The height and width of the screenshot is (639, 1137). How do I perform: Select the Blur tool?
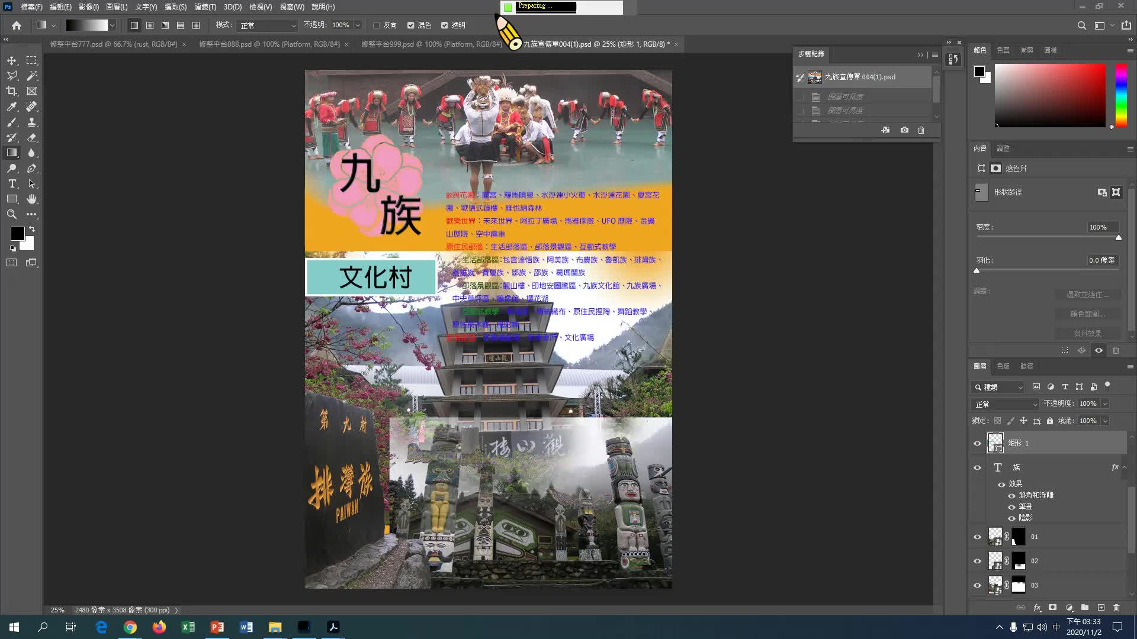(x=31, y=153)
